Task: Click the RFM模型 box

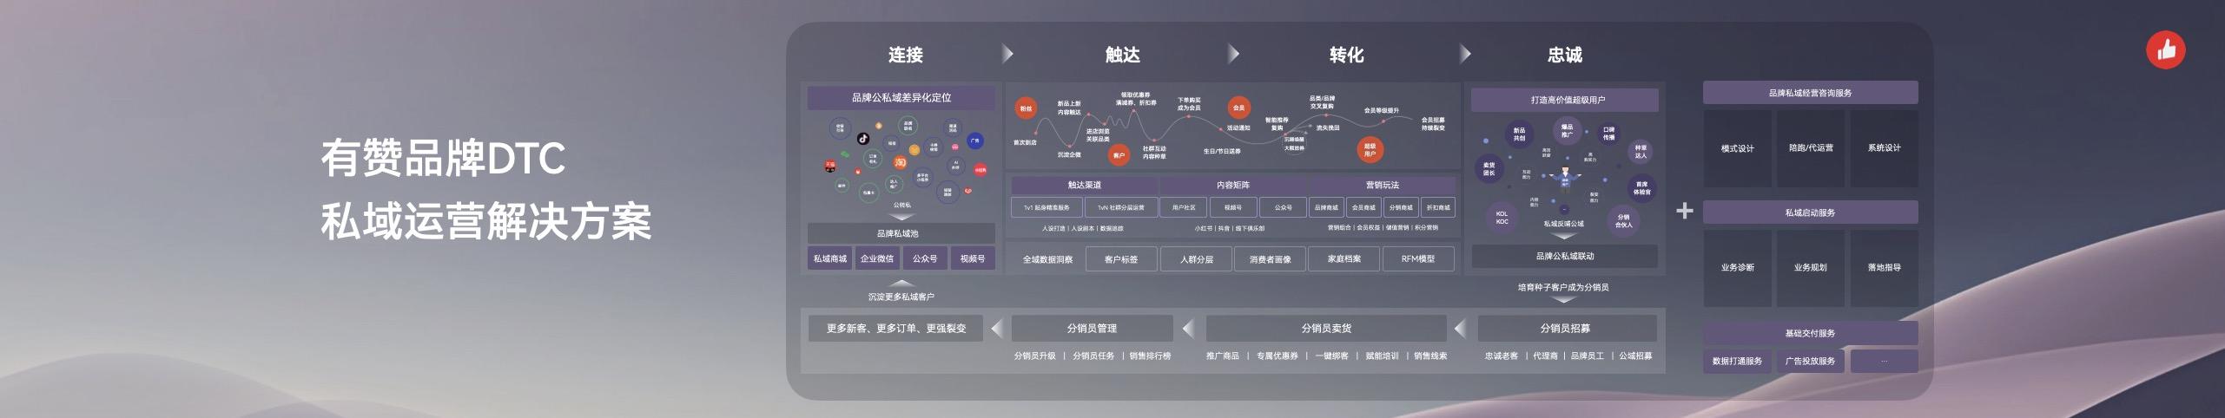Action: 1418,259
